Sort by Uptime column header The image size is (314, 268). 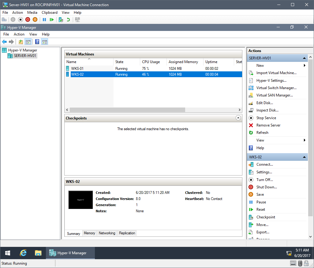point(218,62)
